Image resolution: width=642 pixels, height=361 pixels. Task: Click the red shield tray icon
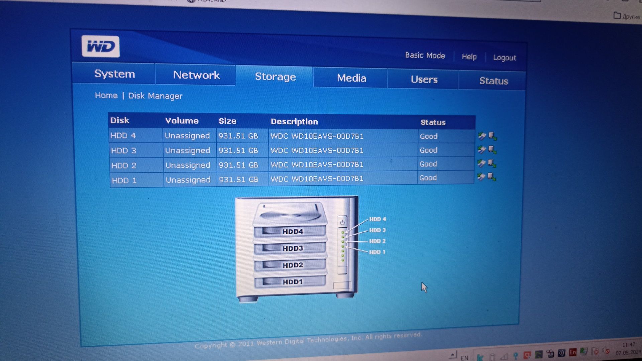(x=527, y=355)
